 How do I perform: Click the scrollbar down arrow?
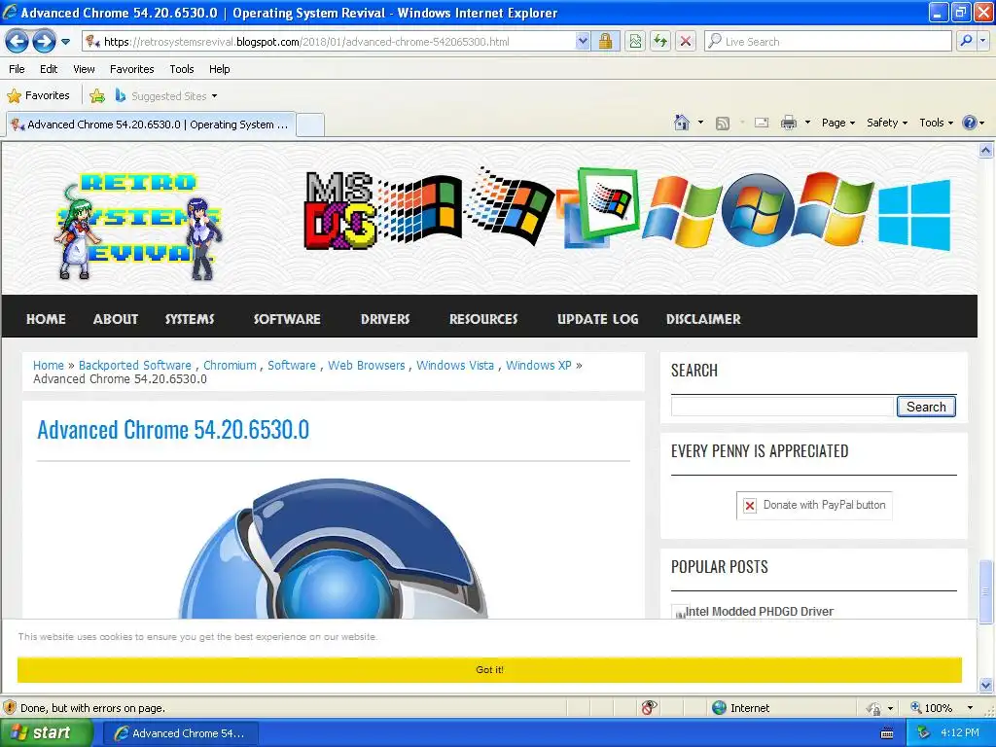(986, 686)
